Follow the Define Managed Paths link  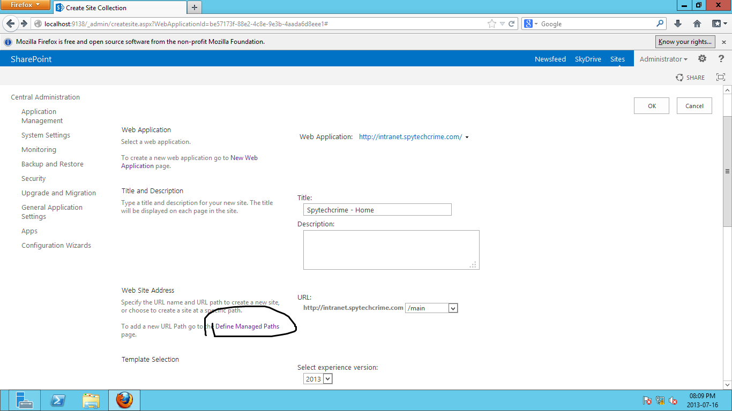pyautogui.click(x=247, y=326)
